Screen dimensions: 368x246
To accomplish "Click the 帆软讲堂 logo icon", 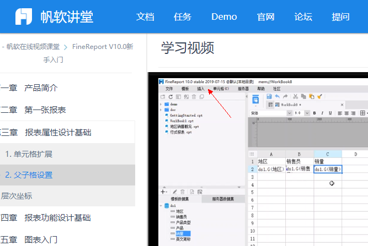I will tap(24, 17).
